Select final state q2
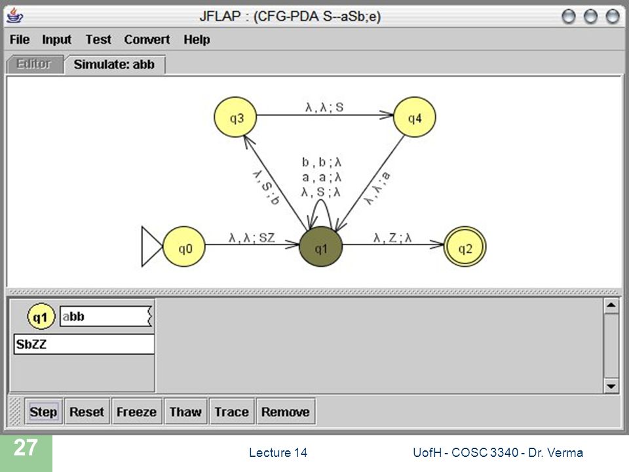The height and width of the screenshot is (472, 629). click(465, 246)
